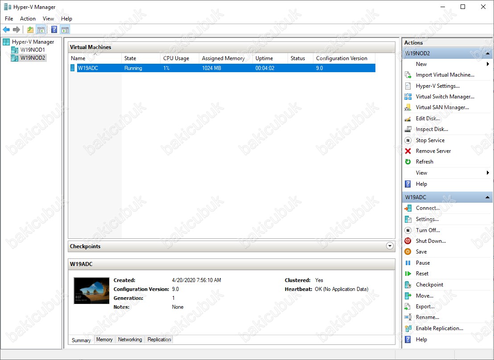Click the Edit Disk icon

[x=408, y=119]
